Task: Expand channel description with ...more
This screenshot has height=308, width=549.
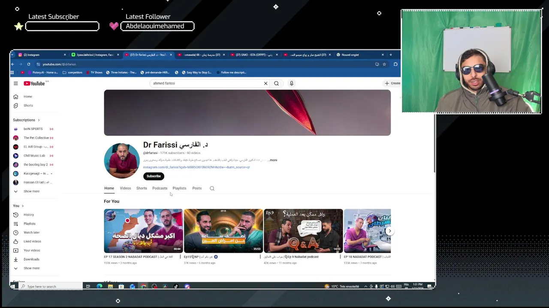Action: pos(273,160)
